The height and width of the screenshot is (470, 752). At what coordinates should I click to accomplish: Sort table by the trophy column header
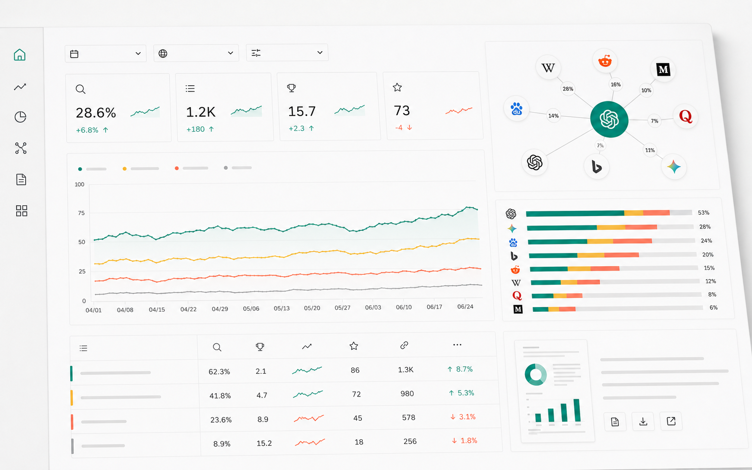point(260,347)
